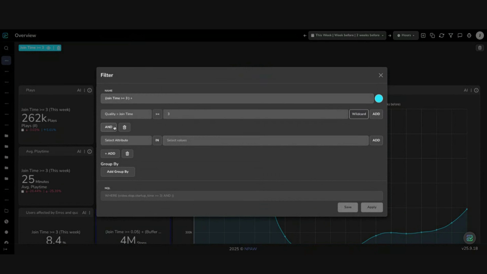Toggle visibility of Join Time filter chip
Image resolution: width=487 pixels, height=274 pixels.
tap(48, 48)
